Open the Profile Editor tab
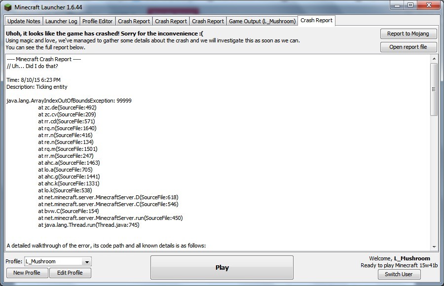Image resolution: width=444 pixels, height=286 pixels. tap(97, 21)
